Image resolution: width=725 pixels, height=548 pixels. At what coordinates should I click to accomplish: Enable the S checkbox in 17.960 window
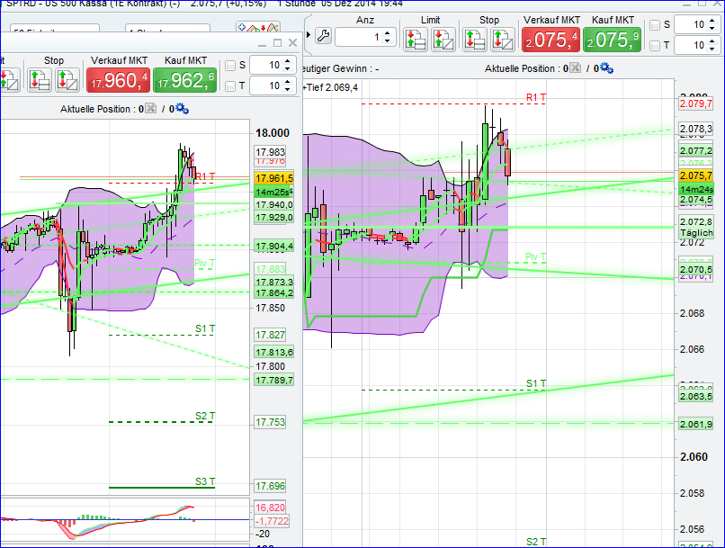tap(230, 66)
